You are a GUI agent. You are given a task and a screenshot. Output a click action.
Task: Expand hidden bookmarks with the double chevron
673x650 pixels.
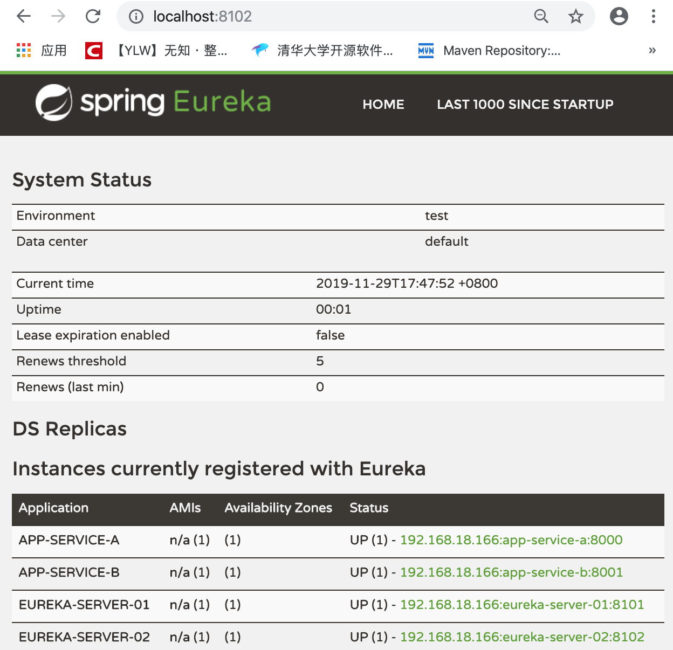(652, 51)
